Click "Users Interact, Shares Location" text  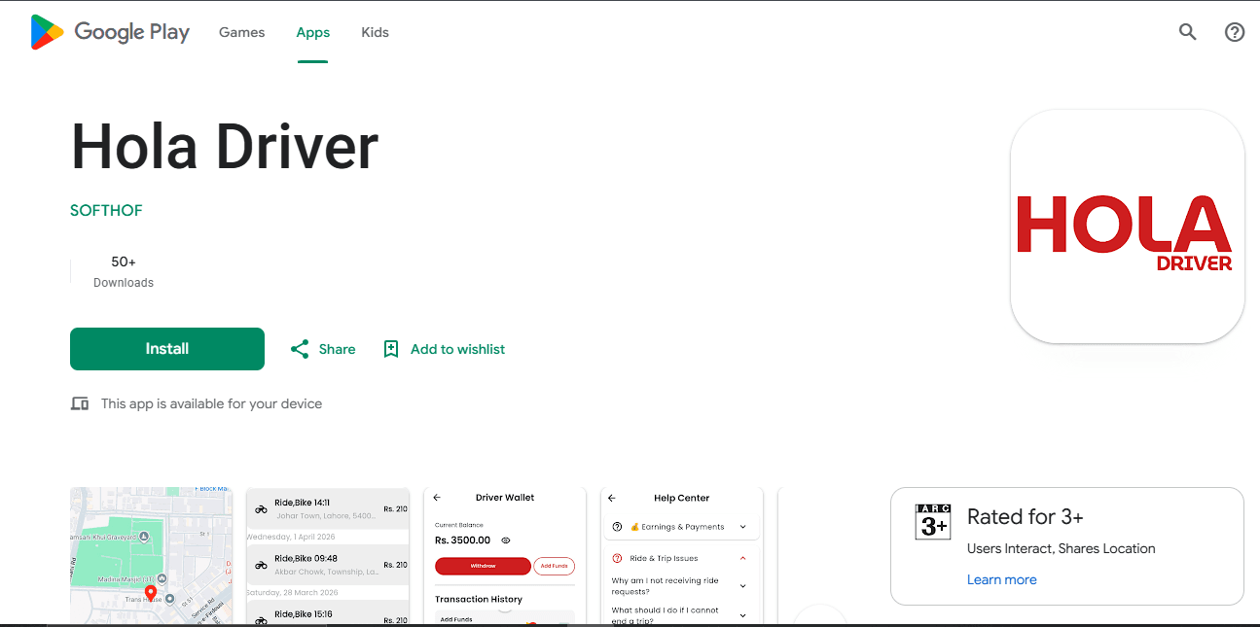pos(1062,548)
